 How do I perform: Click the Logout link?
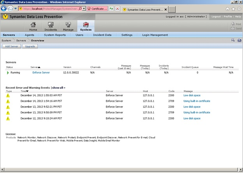216,17
